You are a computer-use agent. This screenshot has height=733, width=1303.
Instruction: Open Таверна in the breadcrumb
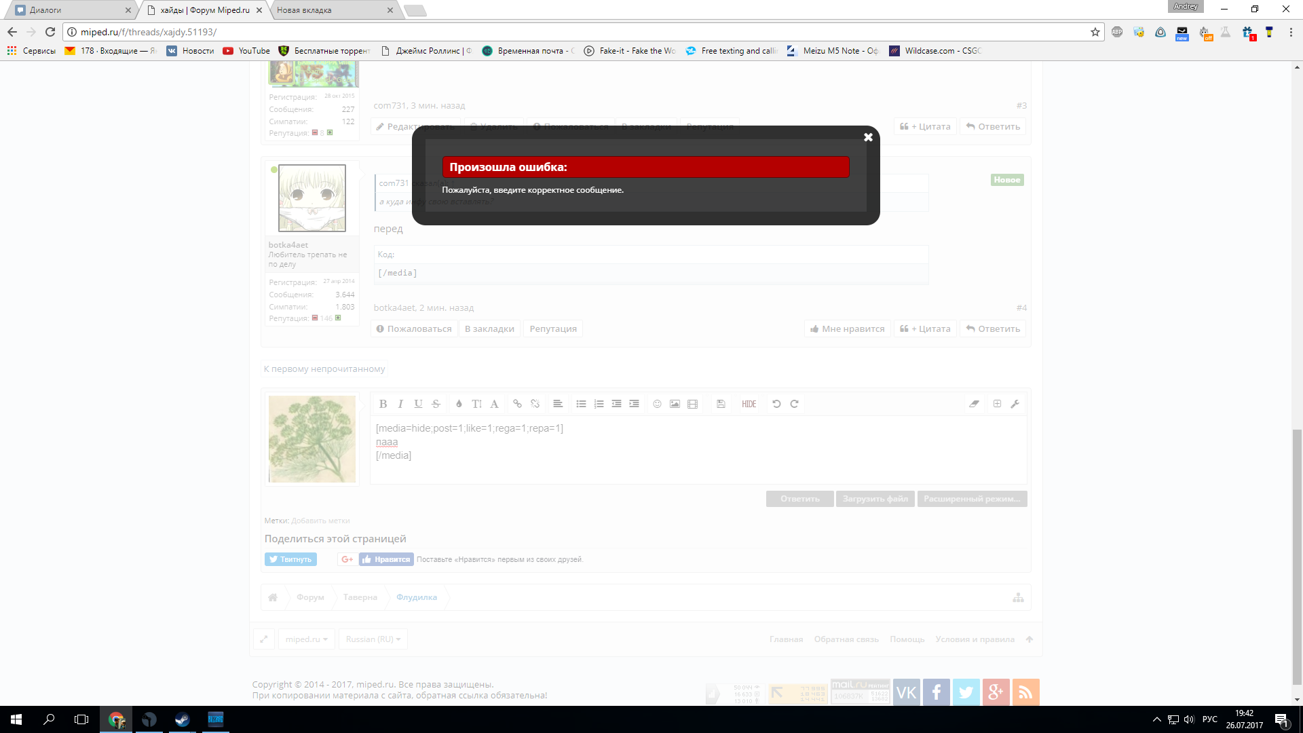(360, 597)
